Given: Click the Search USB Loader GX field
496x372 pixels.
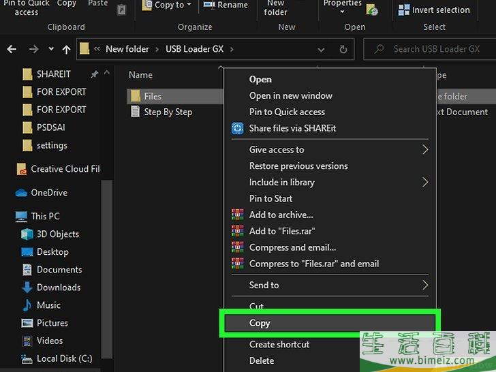Looking at the screenshot, I should point(429,49).
